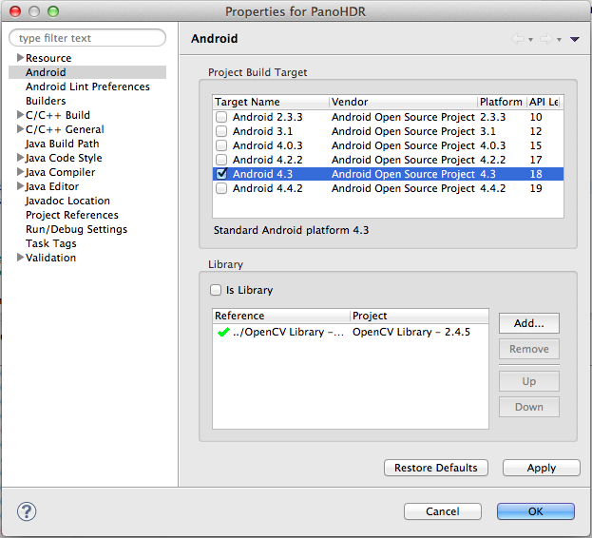
Task: Click the Project column header in library table
Action: click(419, 316)
